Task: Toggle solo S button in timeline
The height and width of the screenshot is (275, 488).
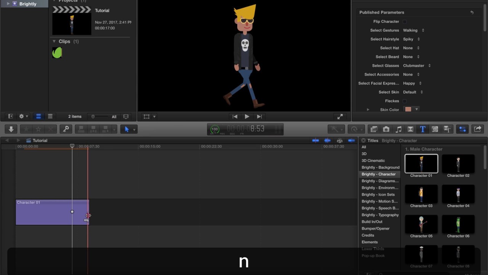Action: [x=339, y=141]
